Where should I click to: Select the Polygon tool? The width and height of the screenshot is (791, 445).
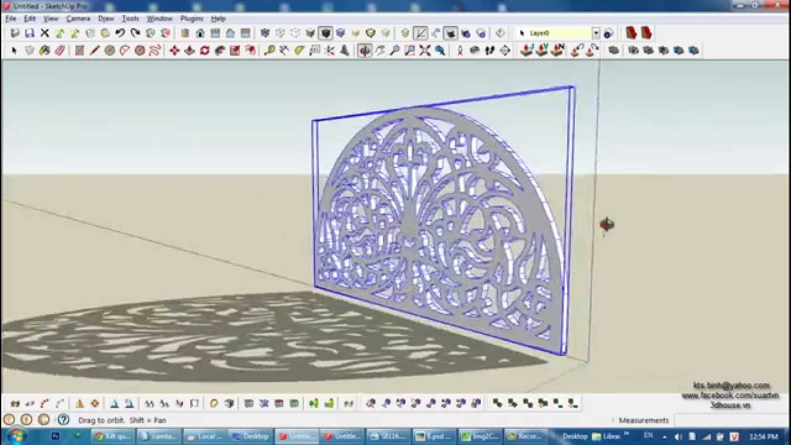[x=140, y=51]
